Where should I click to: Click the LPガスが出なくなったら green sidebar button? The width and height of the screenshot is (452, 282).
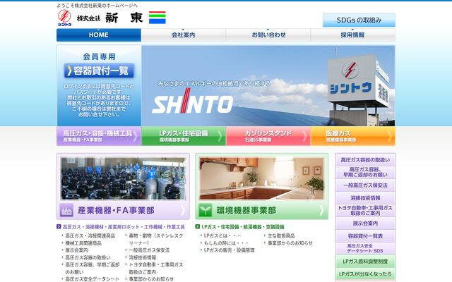[365, 274]
